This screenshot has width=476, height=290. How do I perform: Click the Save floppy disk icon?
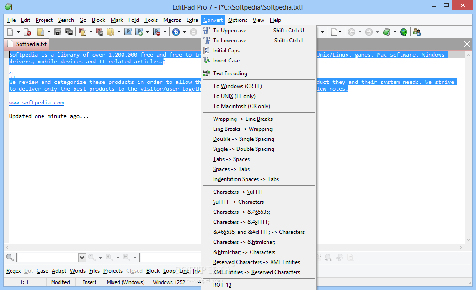(58, 32)
